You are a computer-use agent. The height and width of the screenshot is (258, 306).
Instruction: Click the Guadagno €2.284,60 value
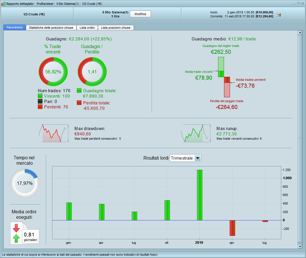click(90, 39)
